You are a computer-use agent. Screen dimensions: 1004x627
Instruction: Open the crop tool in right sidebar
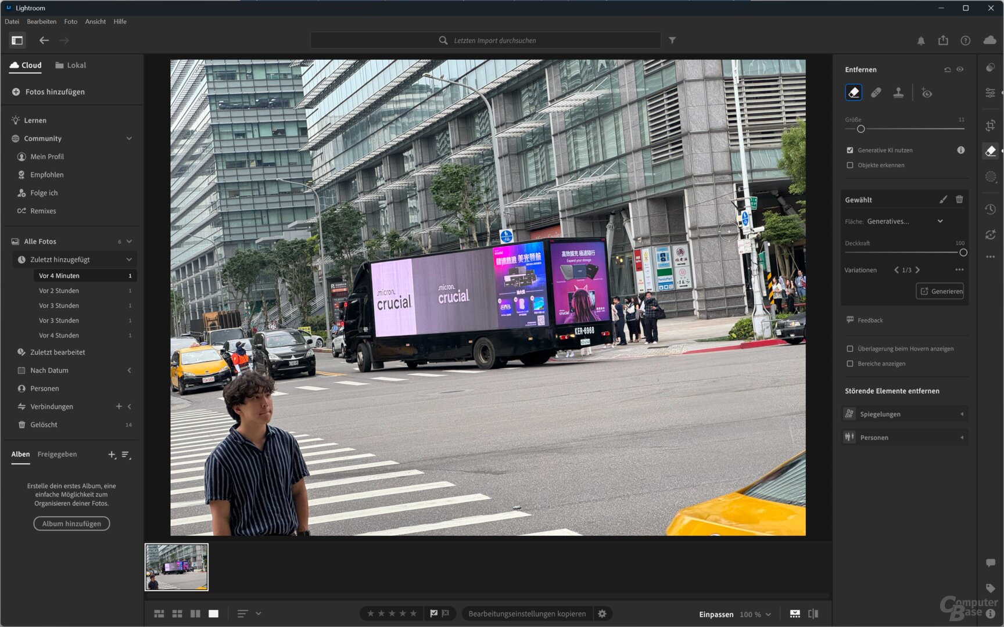(x=991, y=125)
